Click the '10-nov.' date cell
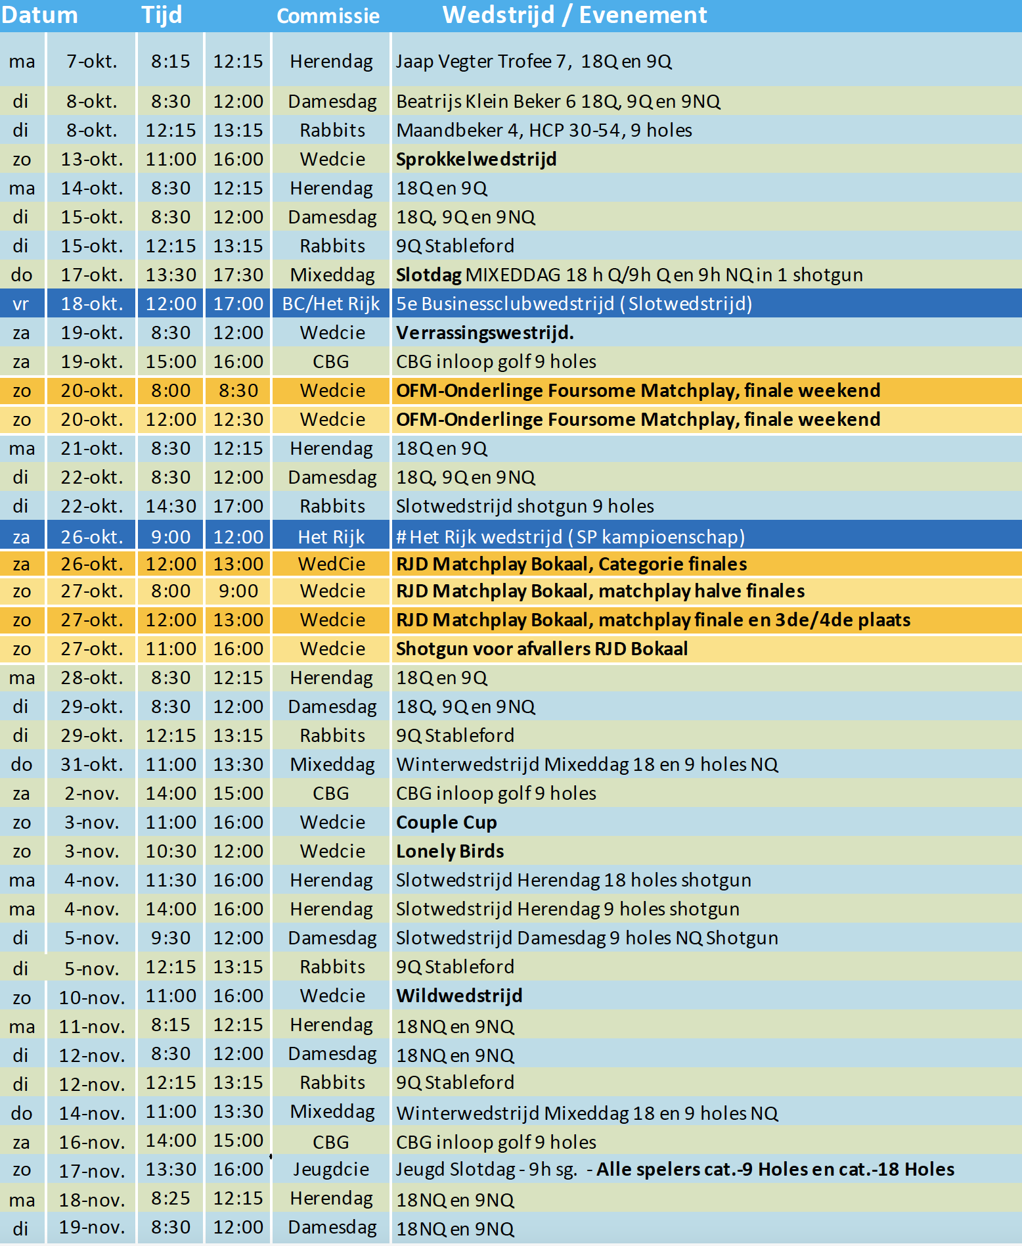The width and height of the screenshot is (1022, 1246). click(x=91, y=998)
